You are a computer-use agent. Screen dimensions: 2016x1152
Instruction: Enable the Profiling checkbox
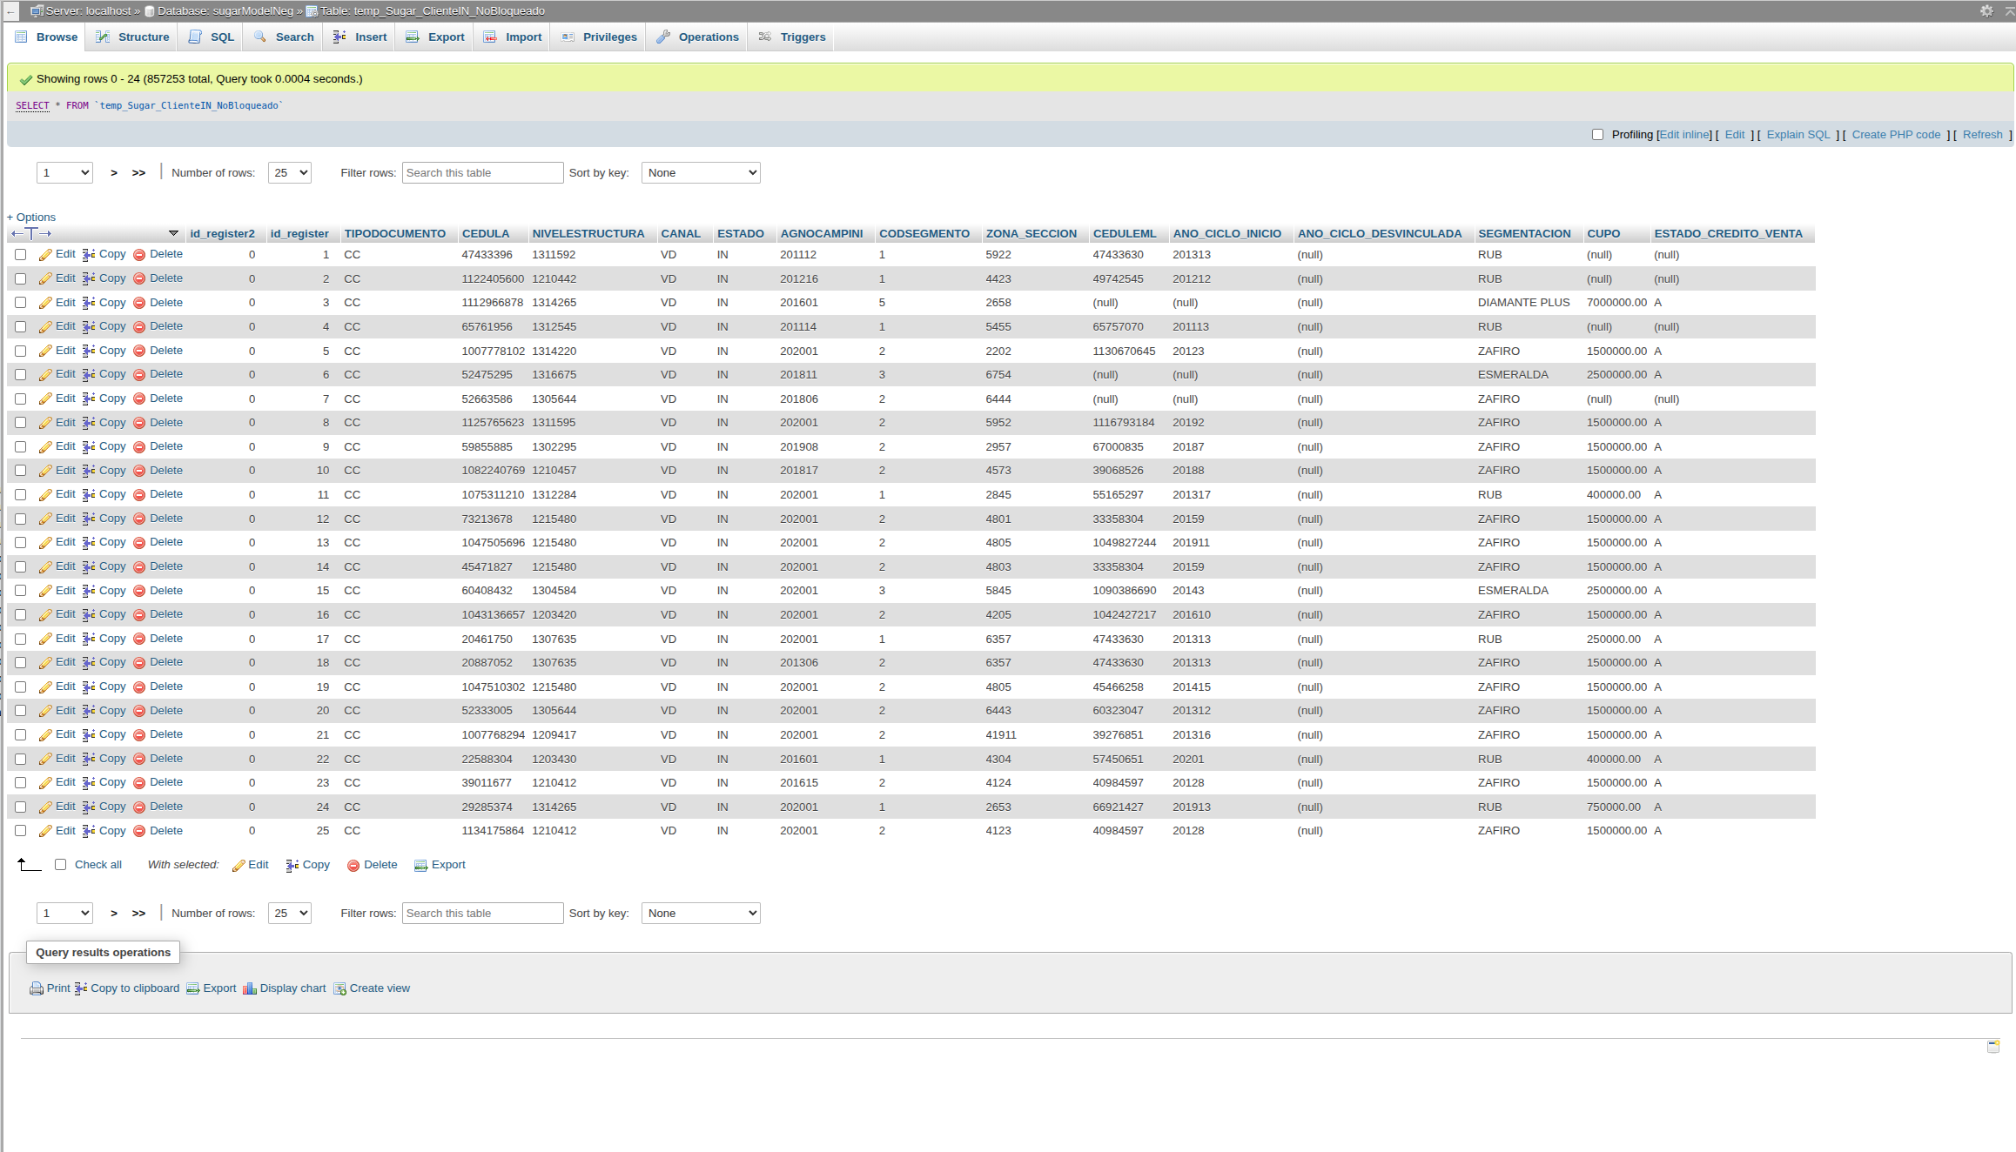tap(1597, 135)
